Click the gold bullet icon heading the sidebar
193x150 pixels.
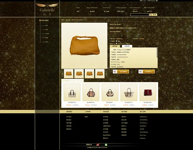40,20
